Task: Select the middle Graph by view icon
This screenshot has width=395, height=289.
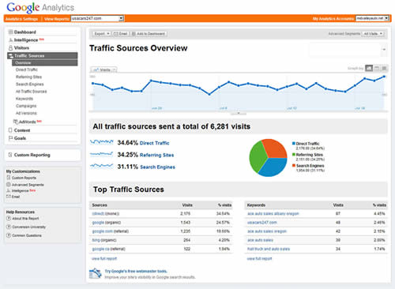Action: point(377,69)
